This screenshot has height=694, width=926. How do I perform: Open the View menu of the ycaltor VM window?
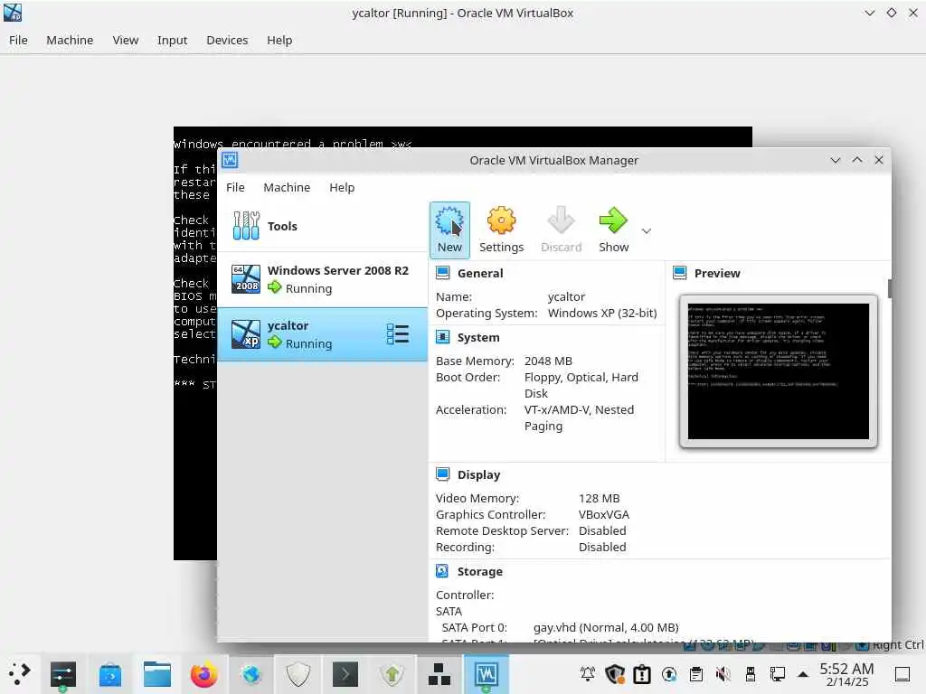(125, 40)
